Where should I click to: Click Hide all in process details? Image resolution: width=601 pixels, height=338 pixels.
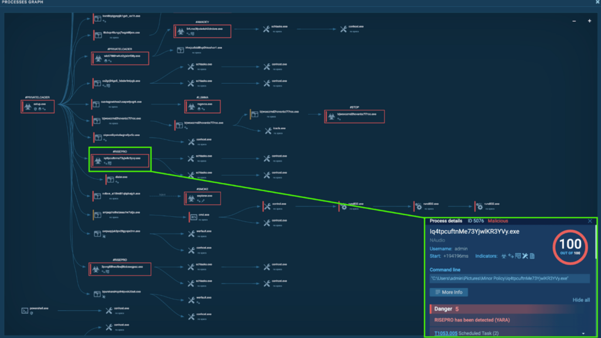point(581,300)
